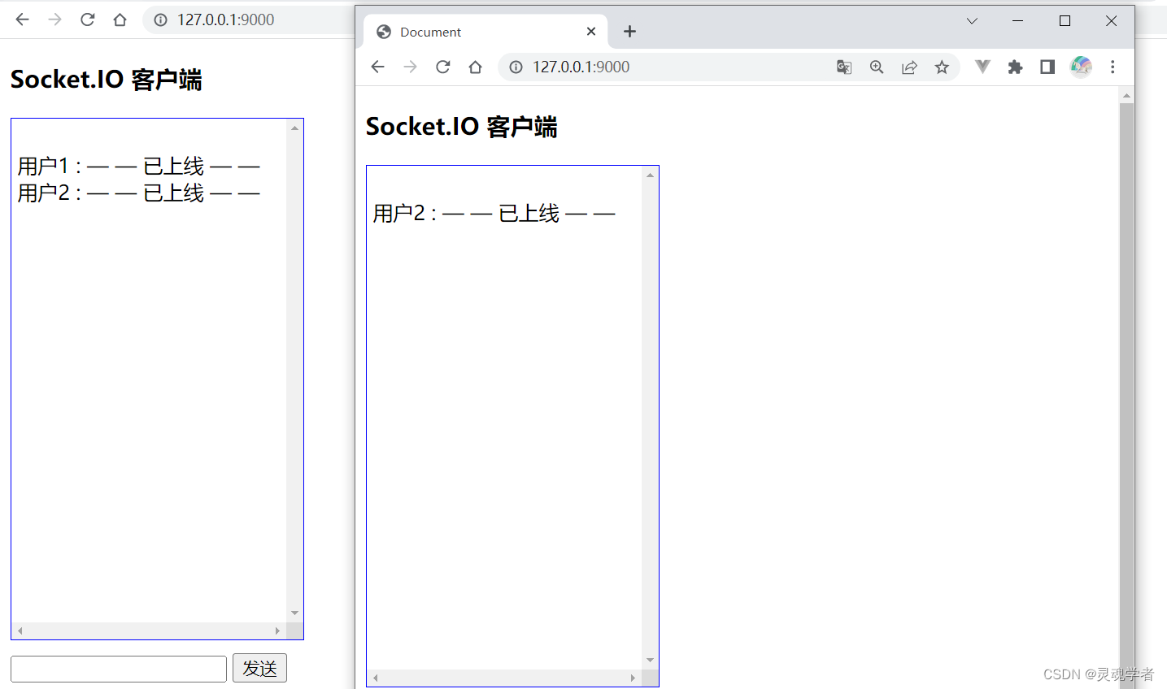The width and height of the screenshot is (1167, 689).
Task: Open Chrome's three-dot menu
Action: pyautogui.click(x=1113, y=67)
